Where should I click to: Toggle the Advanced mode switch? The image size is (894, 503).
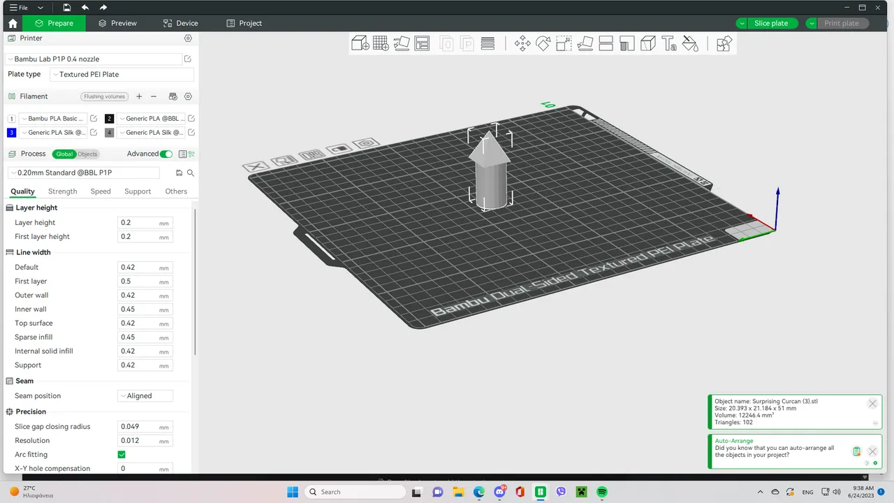[x=166, y=154]
